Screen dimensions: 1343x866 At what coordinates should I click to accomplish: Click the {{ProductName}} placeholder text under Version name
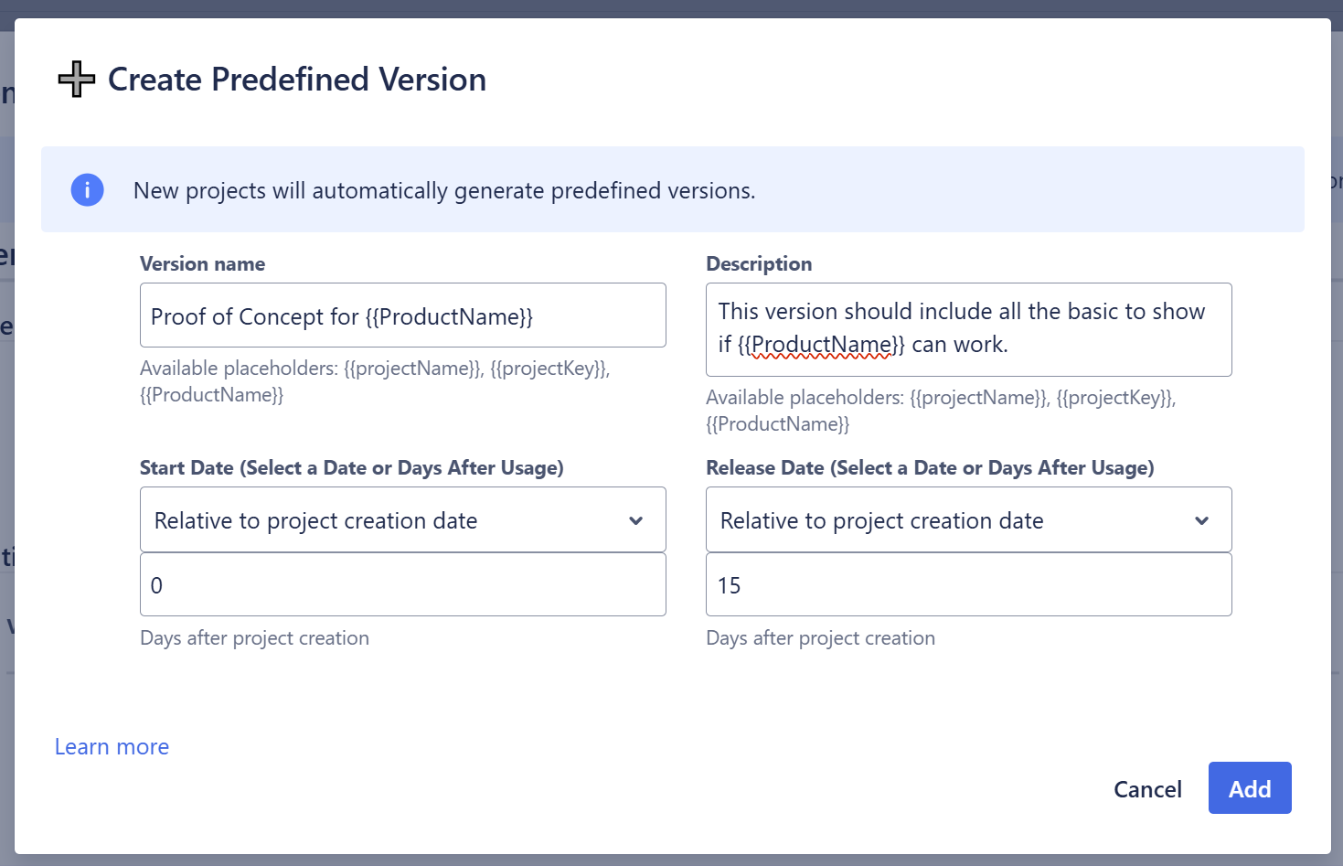211,395
